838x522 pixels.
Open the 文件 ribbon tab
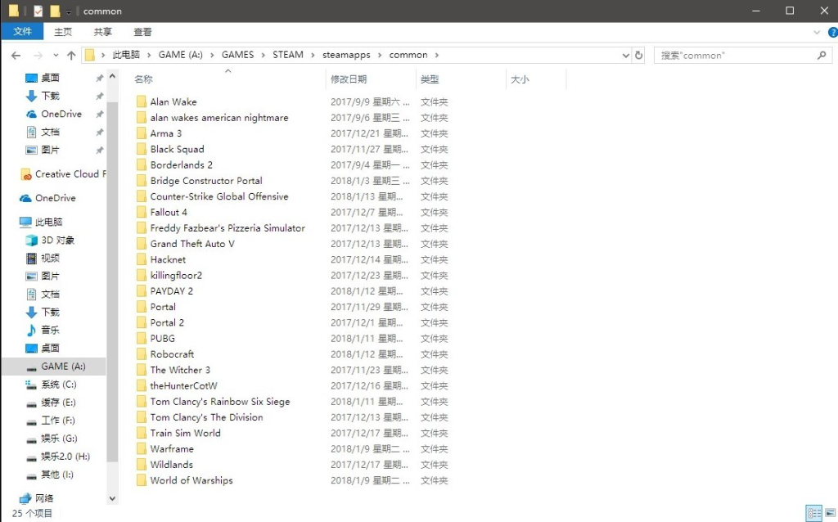(22, 32)
